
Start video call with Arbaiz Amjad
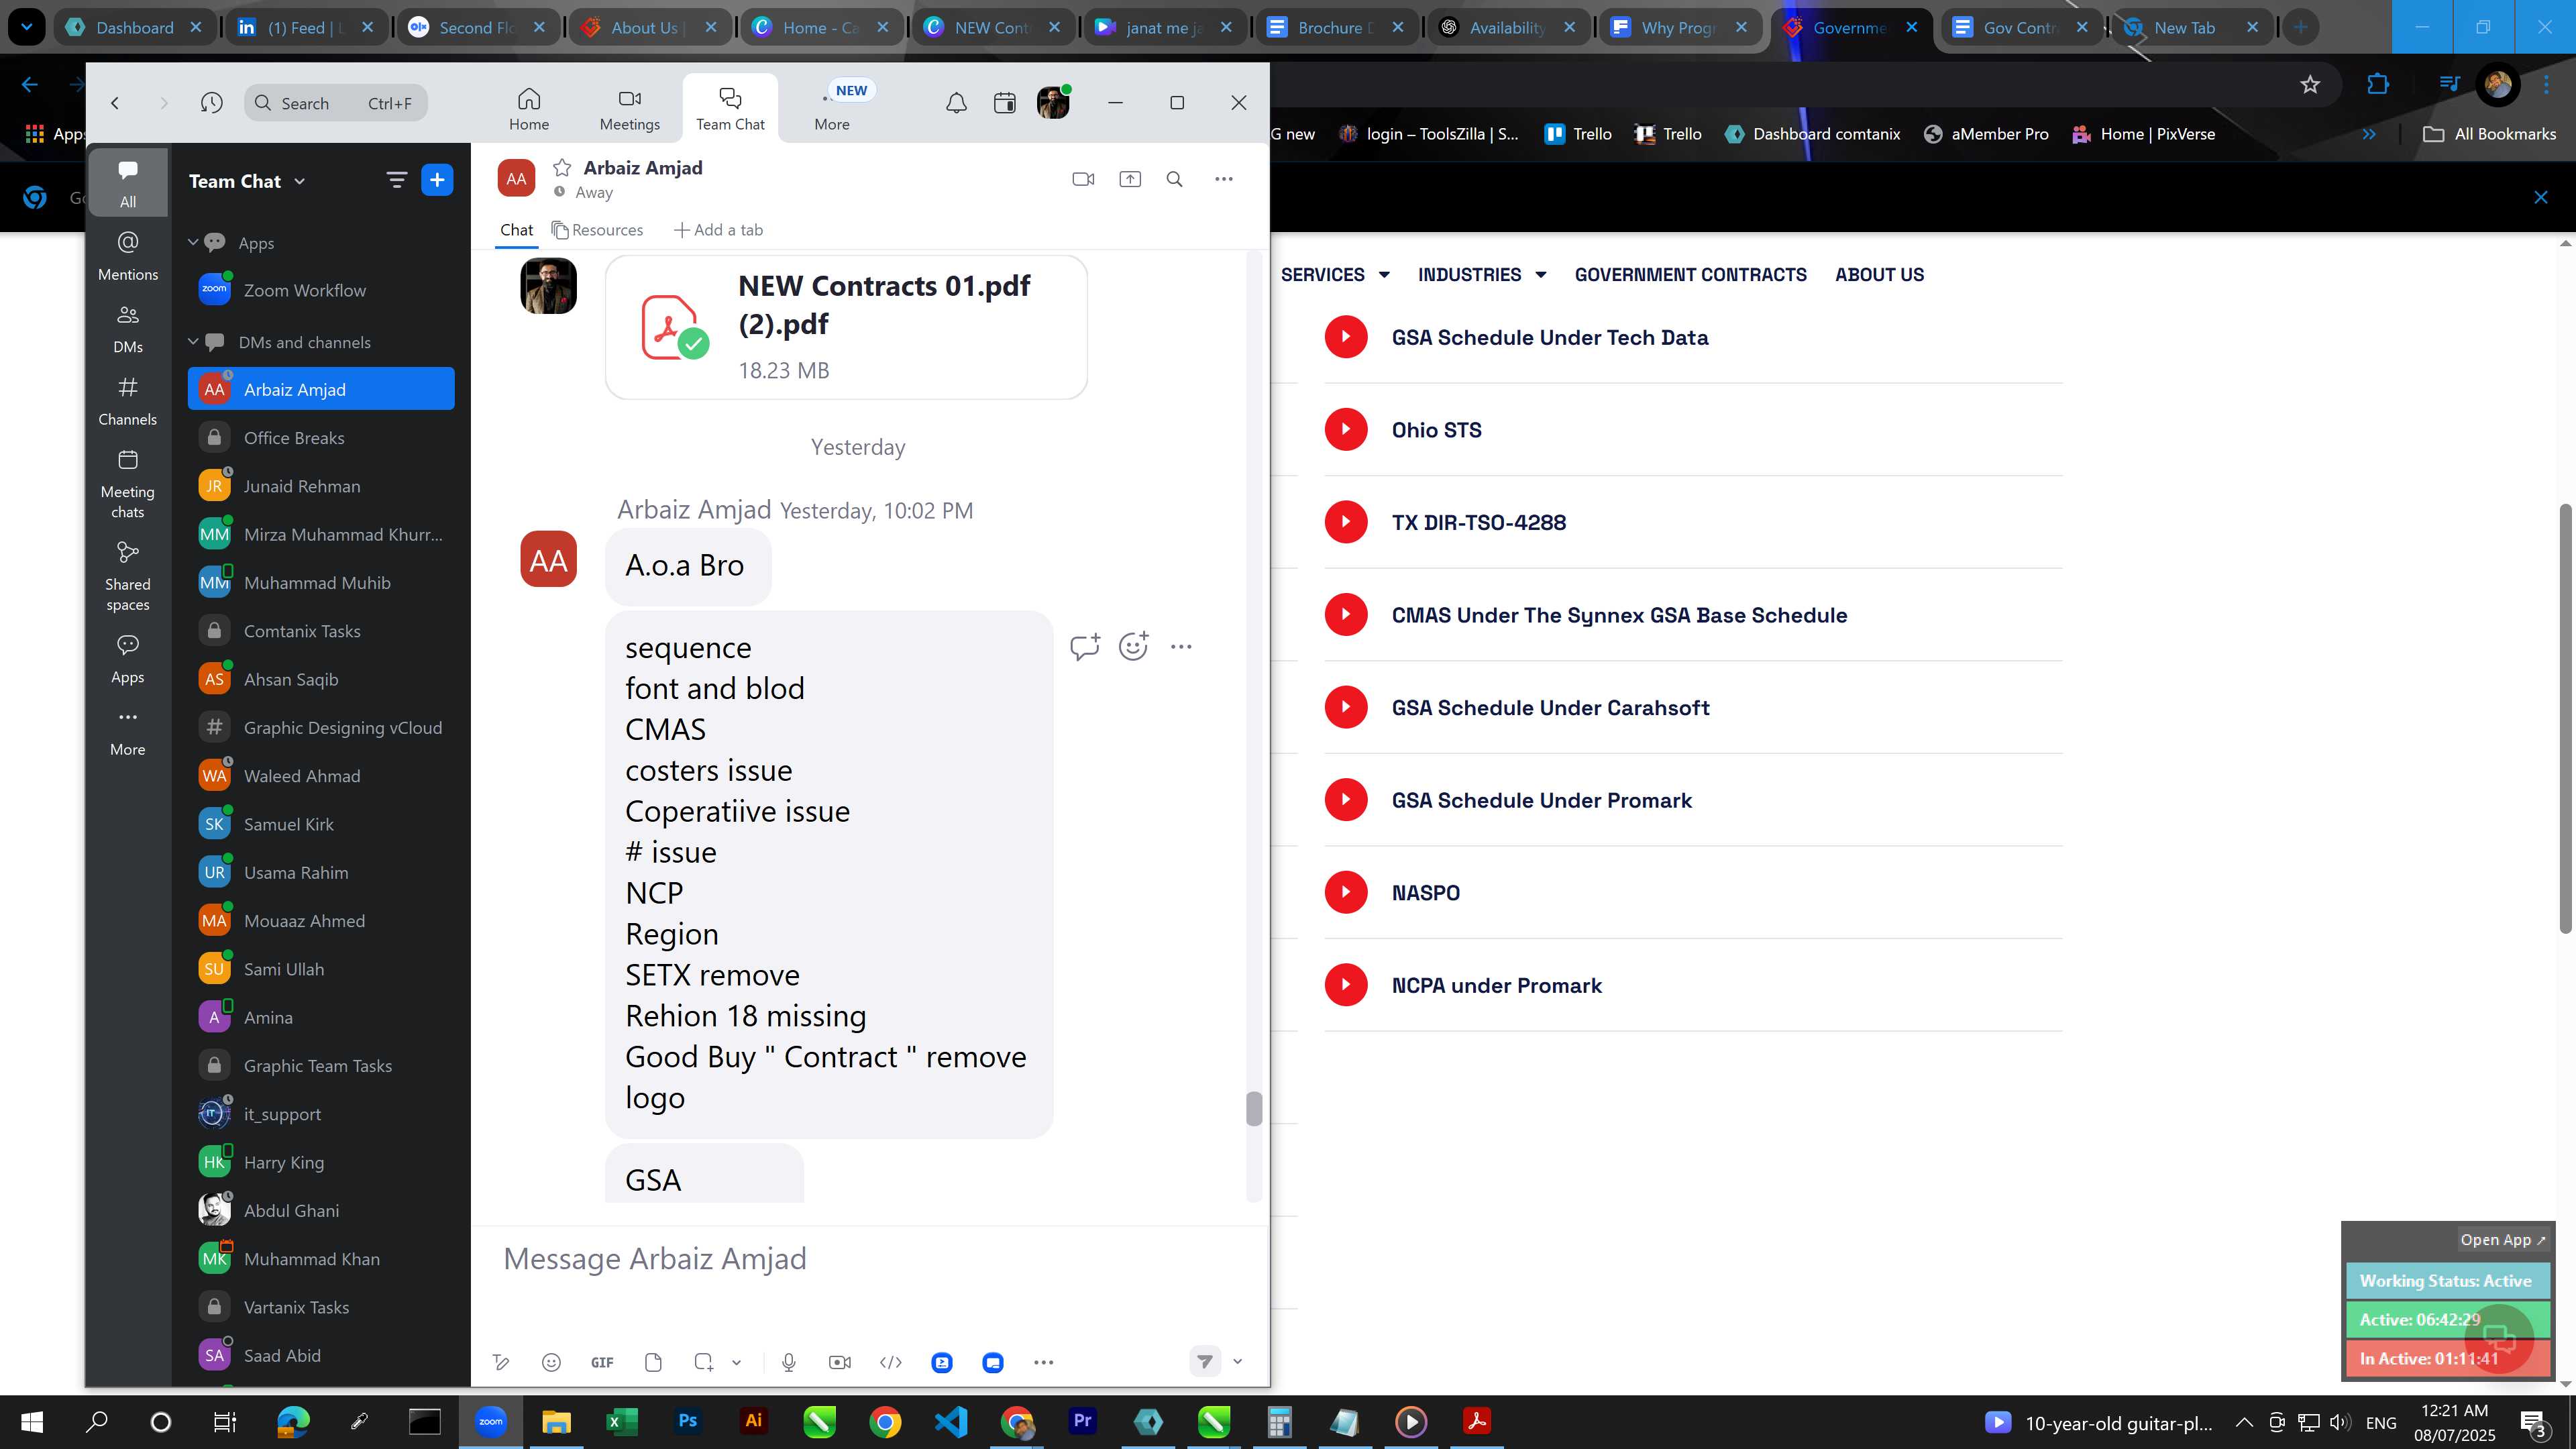(1083, 179)
